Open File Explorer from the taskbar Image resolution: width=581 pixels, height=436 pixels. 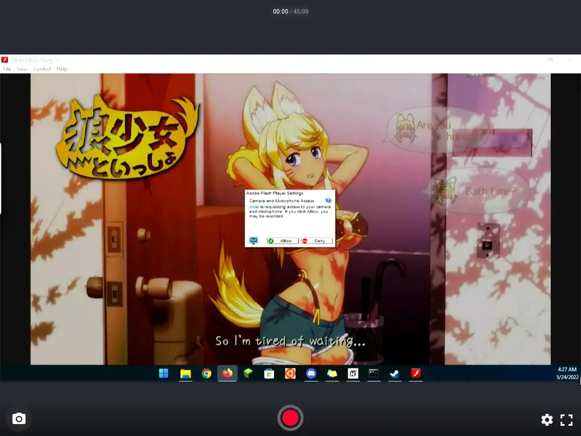[186, 374]
